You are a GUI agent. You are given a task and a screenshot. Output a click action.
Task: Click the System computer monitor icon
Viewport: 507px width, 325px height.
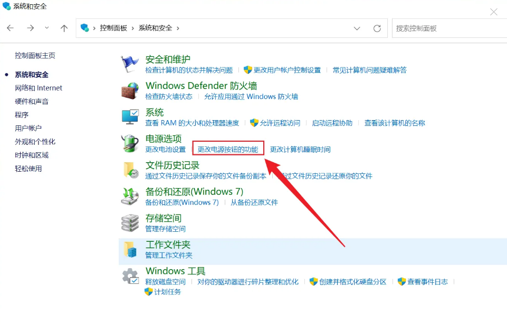tap(130, 117)
